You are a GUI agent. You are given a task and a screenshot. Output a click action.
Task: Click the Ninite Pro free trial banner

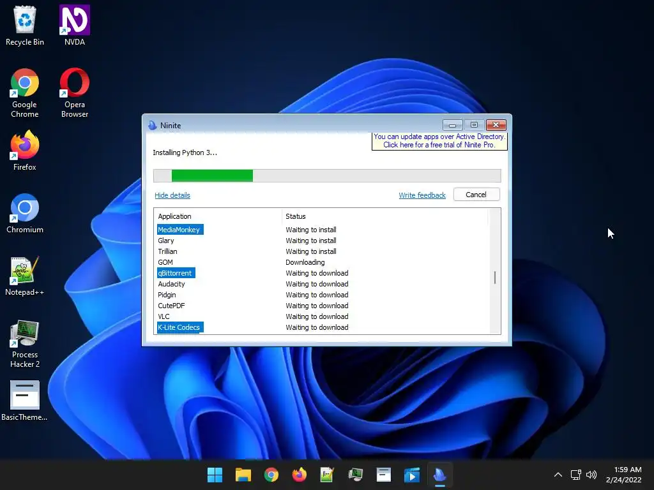[439, 141]
